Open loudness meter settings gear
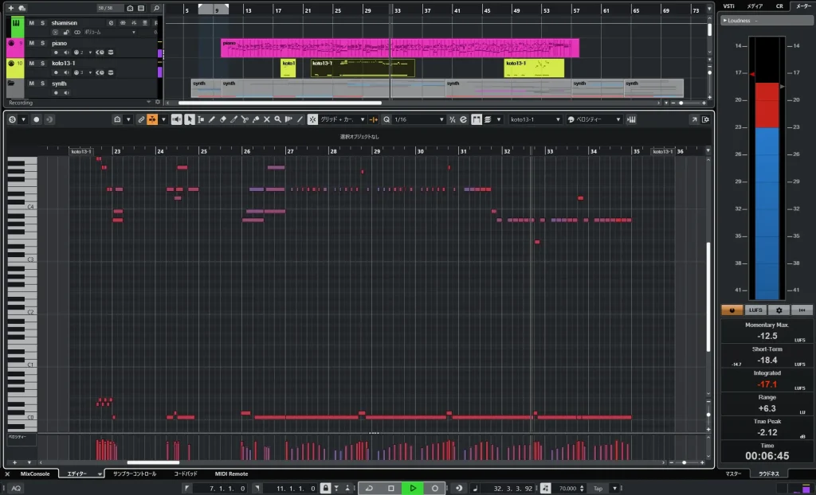The height and width of the screenshot is (495, 816). tap(779, 310)
